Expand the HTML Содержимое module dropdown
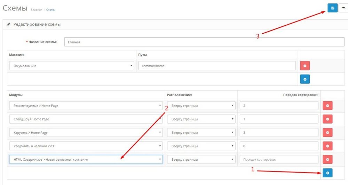 pos(86,159)
